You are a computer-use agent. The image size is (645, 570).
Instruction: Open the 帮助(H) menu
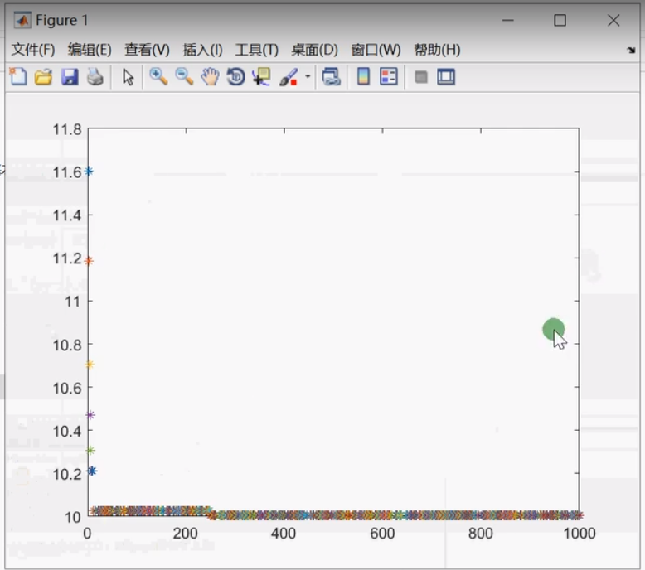pos(437,50)
